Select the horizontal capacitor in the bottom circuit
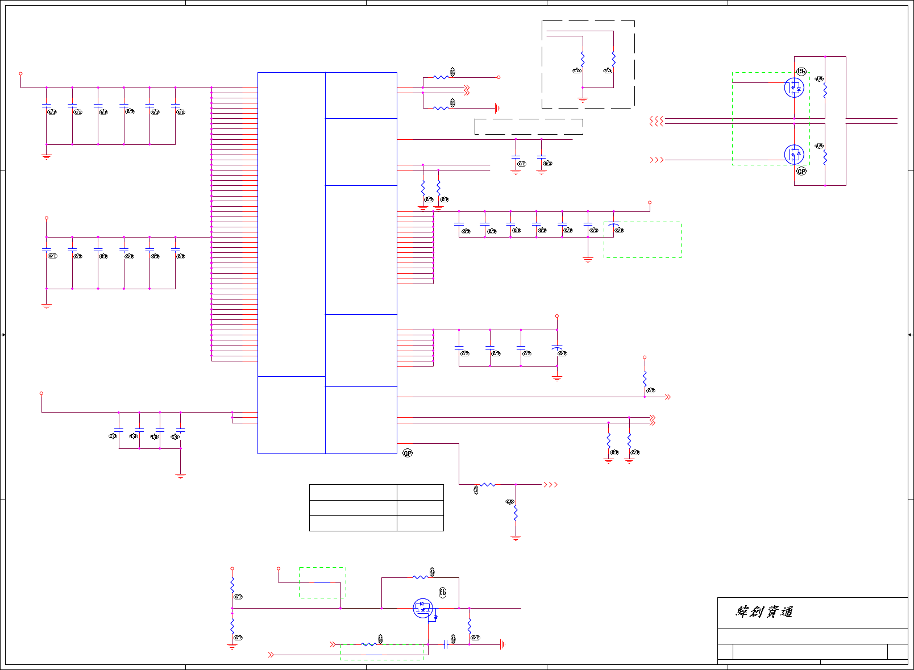 [446, 644]
